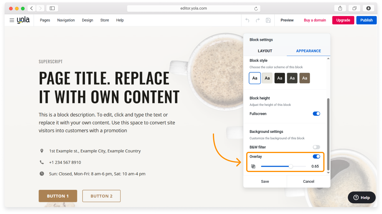382x214 pixels.
Task: Click the scroll down arrow in settings panel
Action: pos(328,173)
